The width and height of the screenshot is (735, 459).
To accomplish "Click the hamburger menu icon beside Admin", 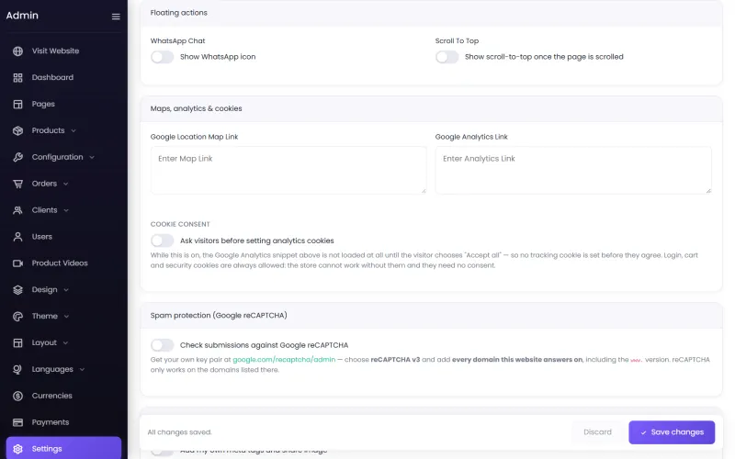I will (116, 17).
